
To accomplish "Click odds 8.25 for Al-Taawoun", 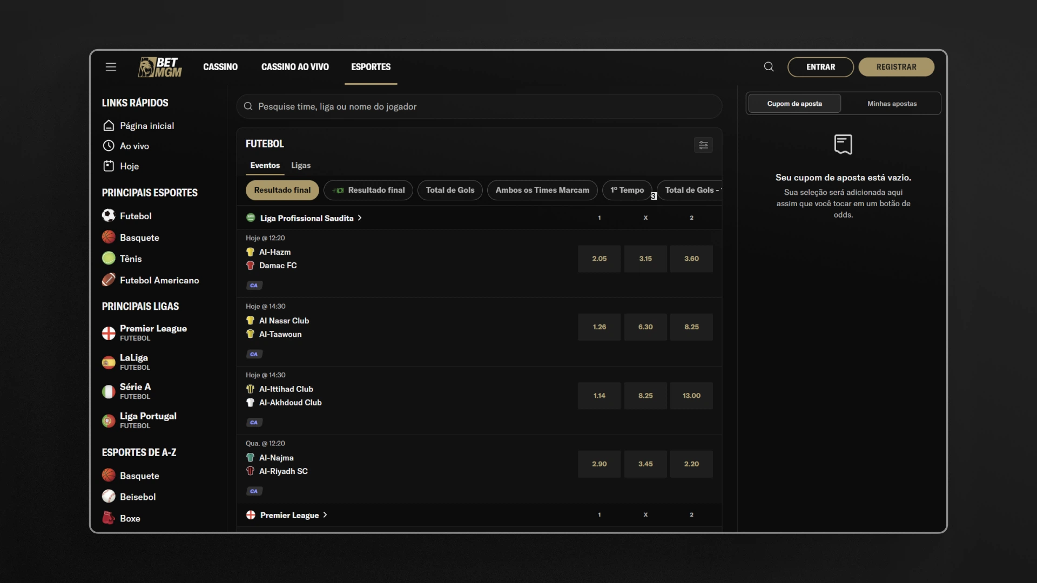I will (691, 327).
